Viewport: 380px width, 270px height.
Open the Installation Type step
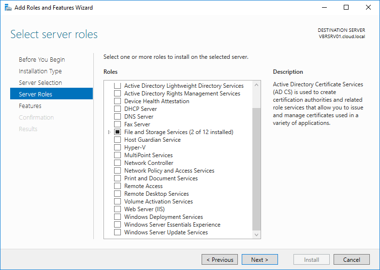click(40, 71)
